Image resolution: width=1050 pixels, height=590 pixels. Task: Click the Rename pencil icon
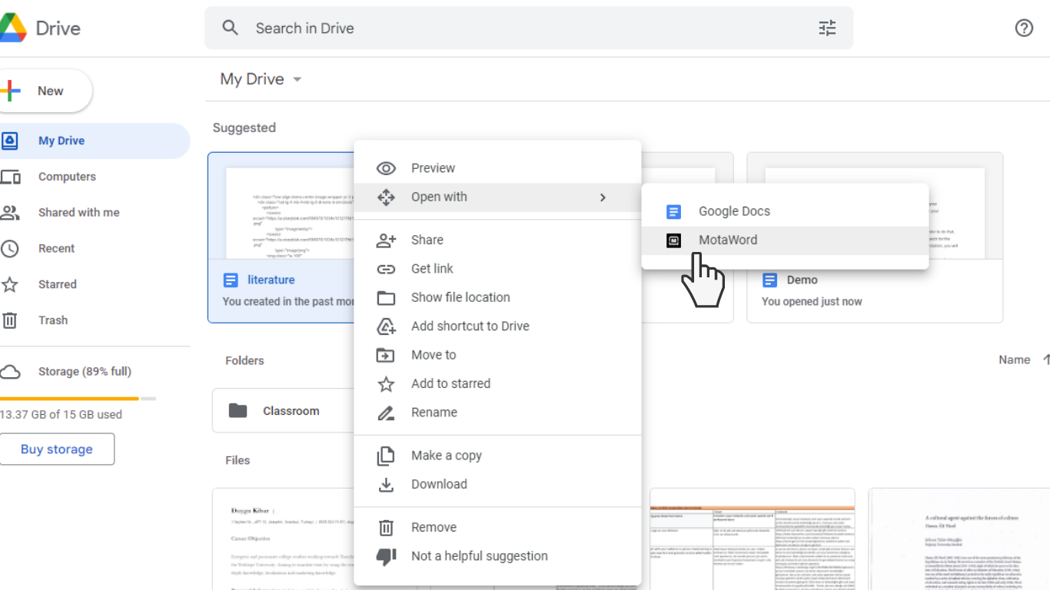point(386,413)
